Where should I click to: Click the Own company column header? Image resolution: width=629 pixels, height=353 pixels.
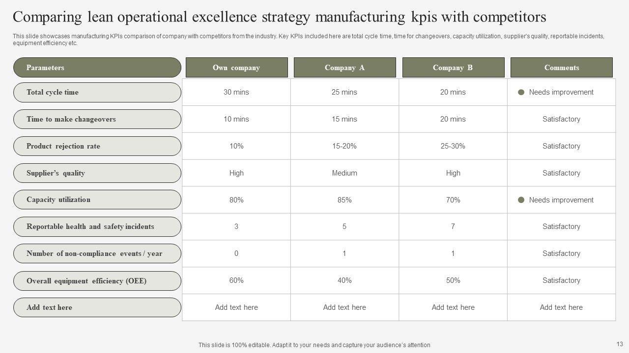[x=236, y=68]
